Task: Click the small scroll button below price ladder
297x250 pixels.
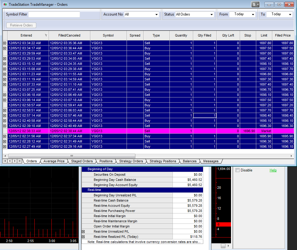Action: click(223, 246)
